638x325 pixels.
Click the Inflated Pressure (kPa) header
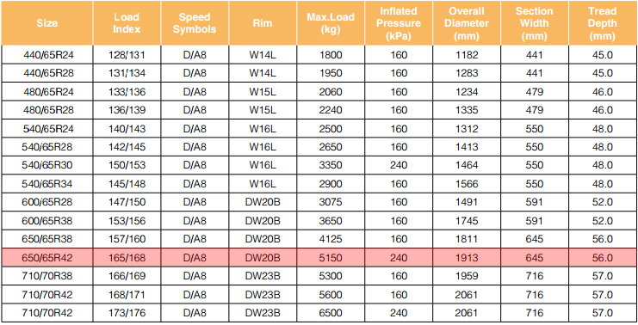click(x=399, y=22)
